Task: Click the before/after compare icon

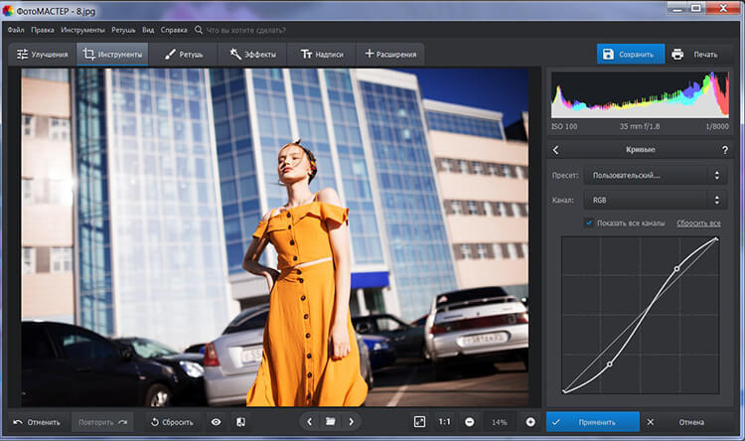Action: tap(240, 422)
